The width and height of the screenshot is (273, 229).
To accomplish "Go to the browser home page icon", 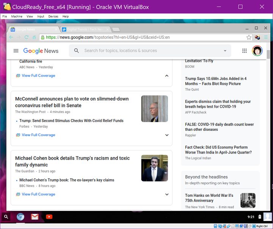I will pos(34,37).
